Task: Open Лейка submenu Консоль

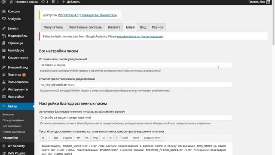Action: 8,115
